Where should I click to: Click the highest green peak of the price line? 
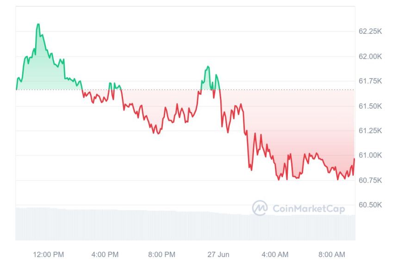click(x=38, y=24)
